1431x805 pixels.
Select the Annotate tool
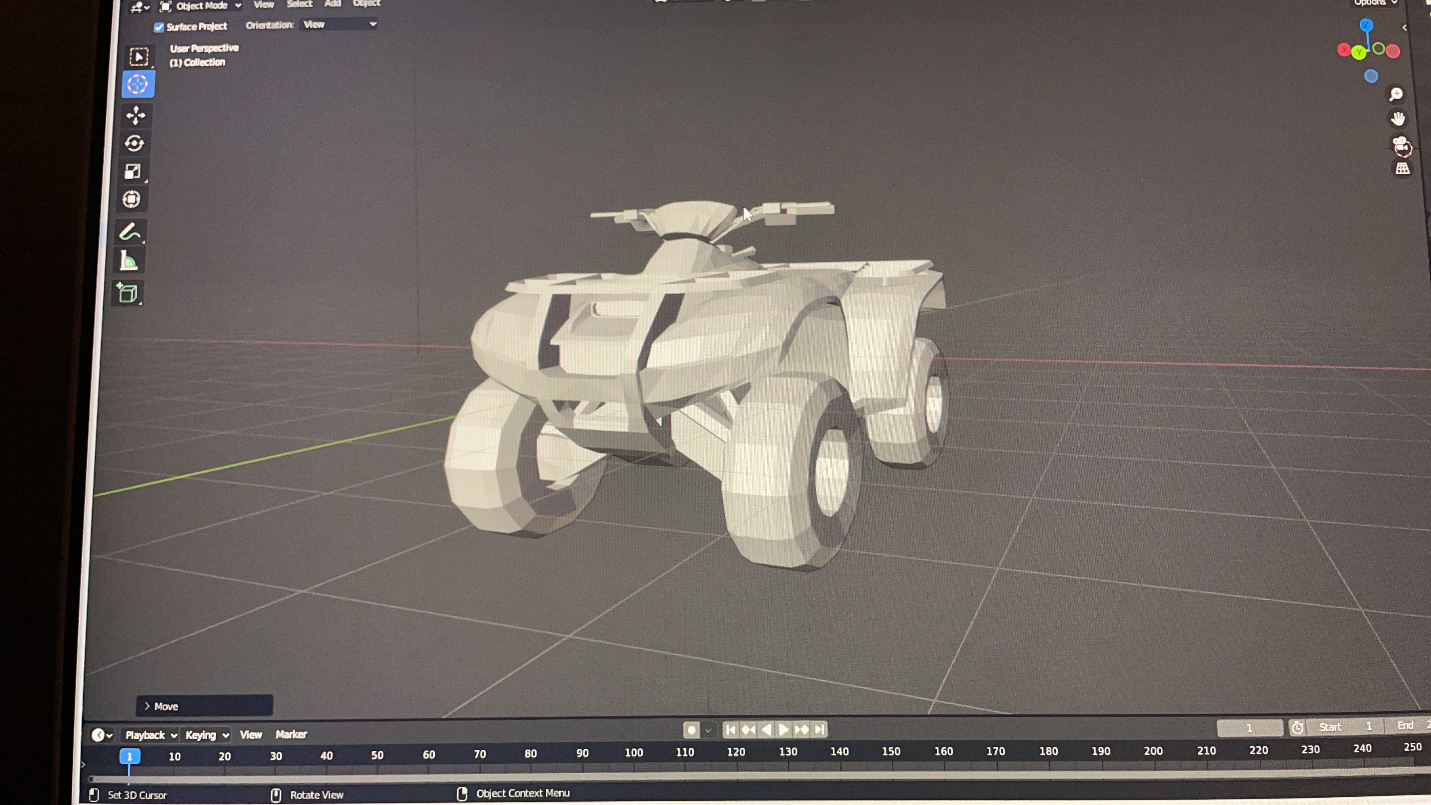pos(129,232)
